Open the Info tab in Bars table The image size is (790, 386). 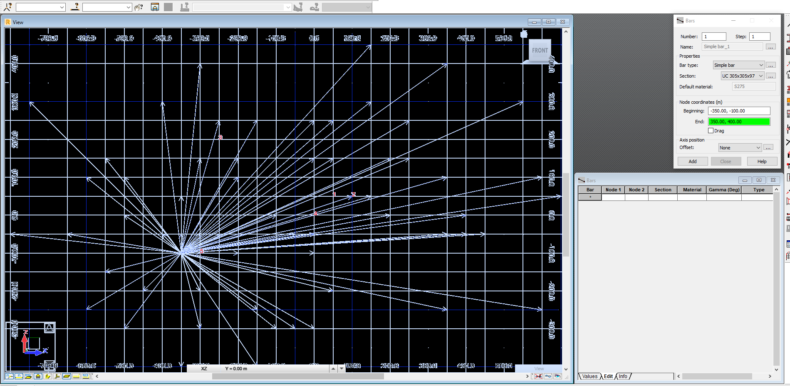pyautogui.click(x=623, y=376)
